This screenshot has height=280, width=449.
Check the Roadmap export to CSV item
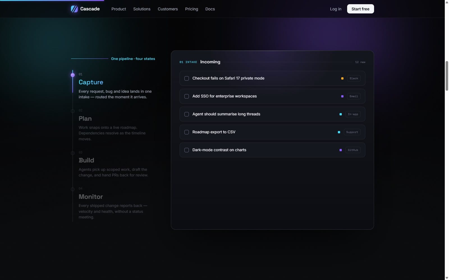tap(187, 132)
